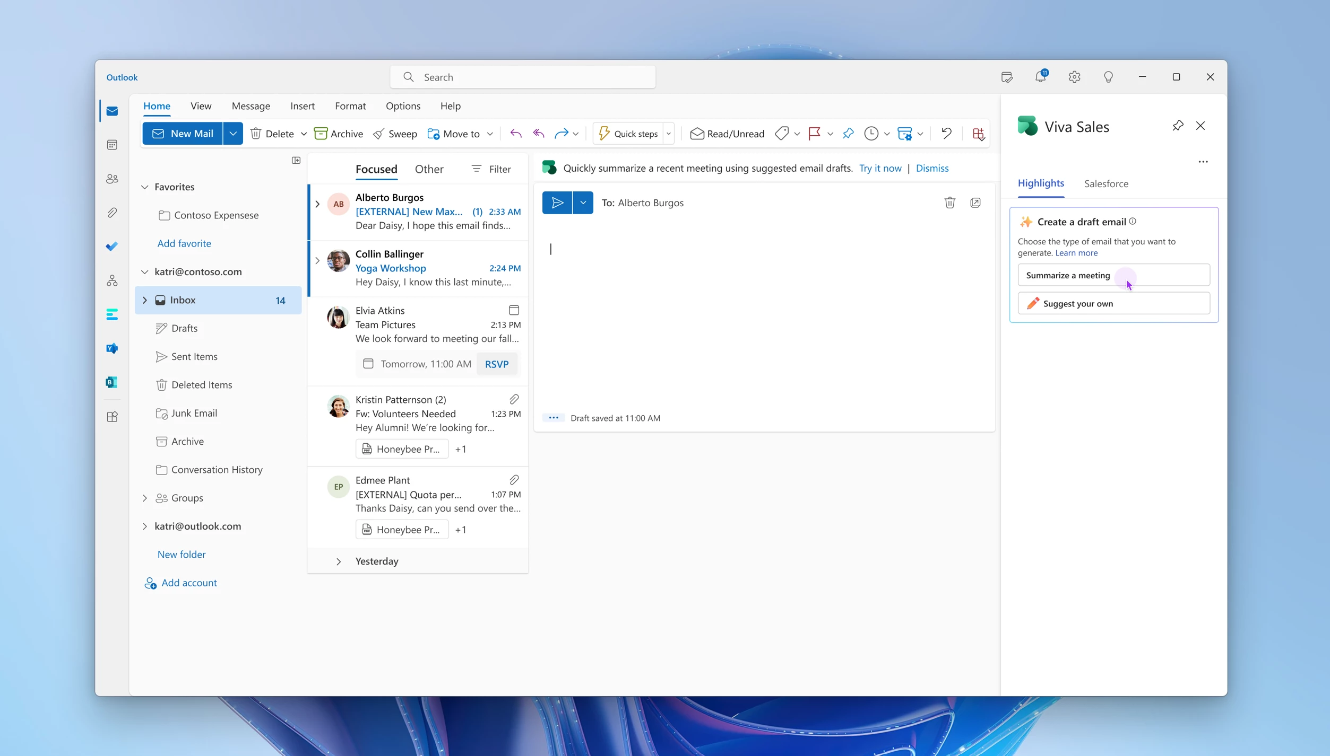
Task: Click the Try it now link
Action: [x=880, y=168]
